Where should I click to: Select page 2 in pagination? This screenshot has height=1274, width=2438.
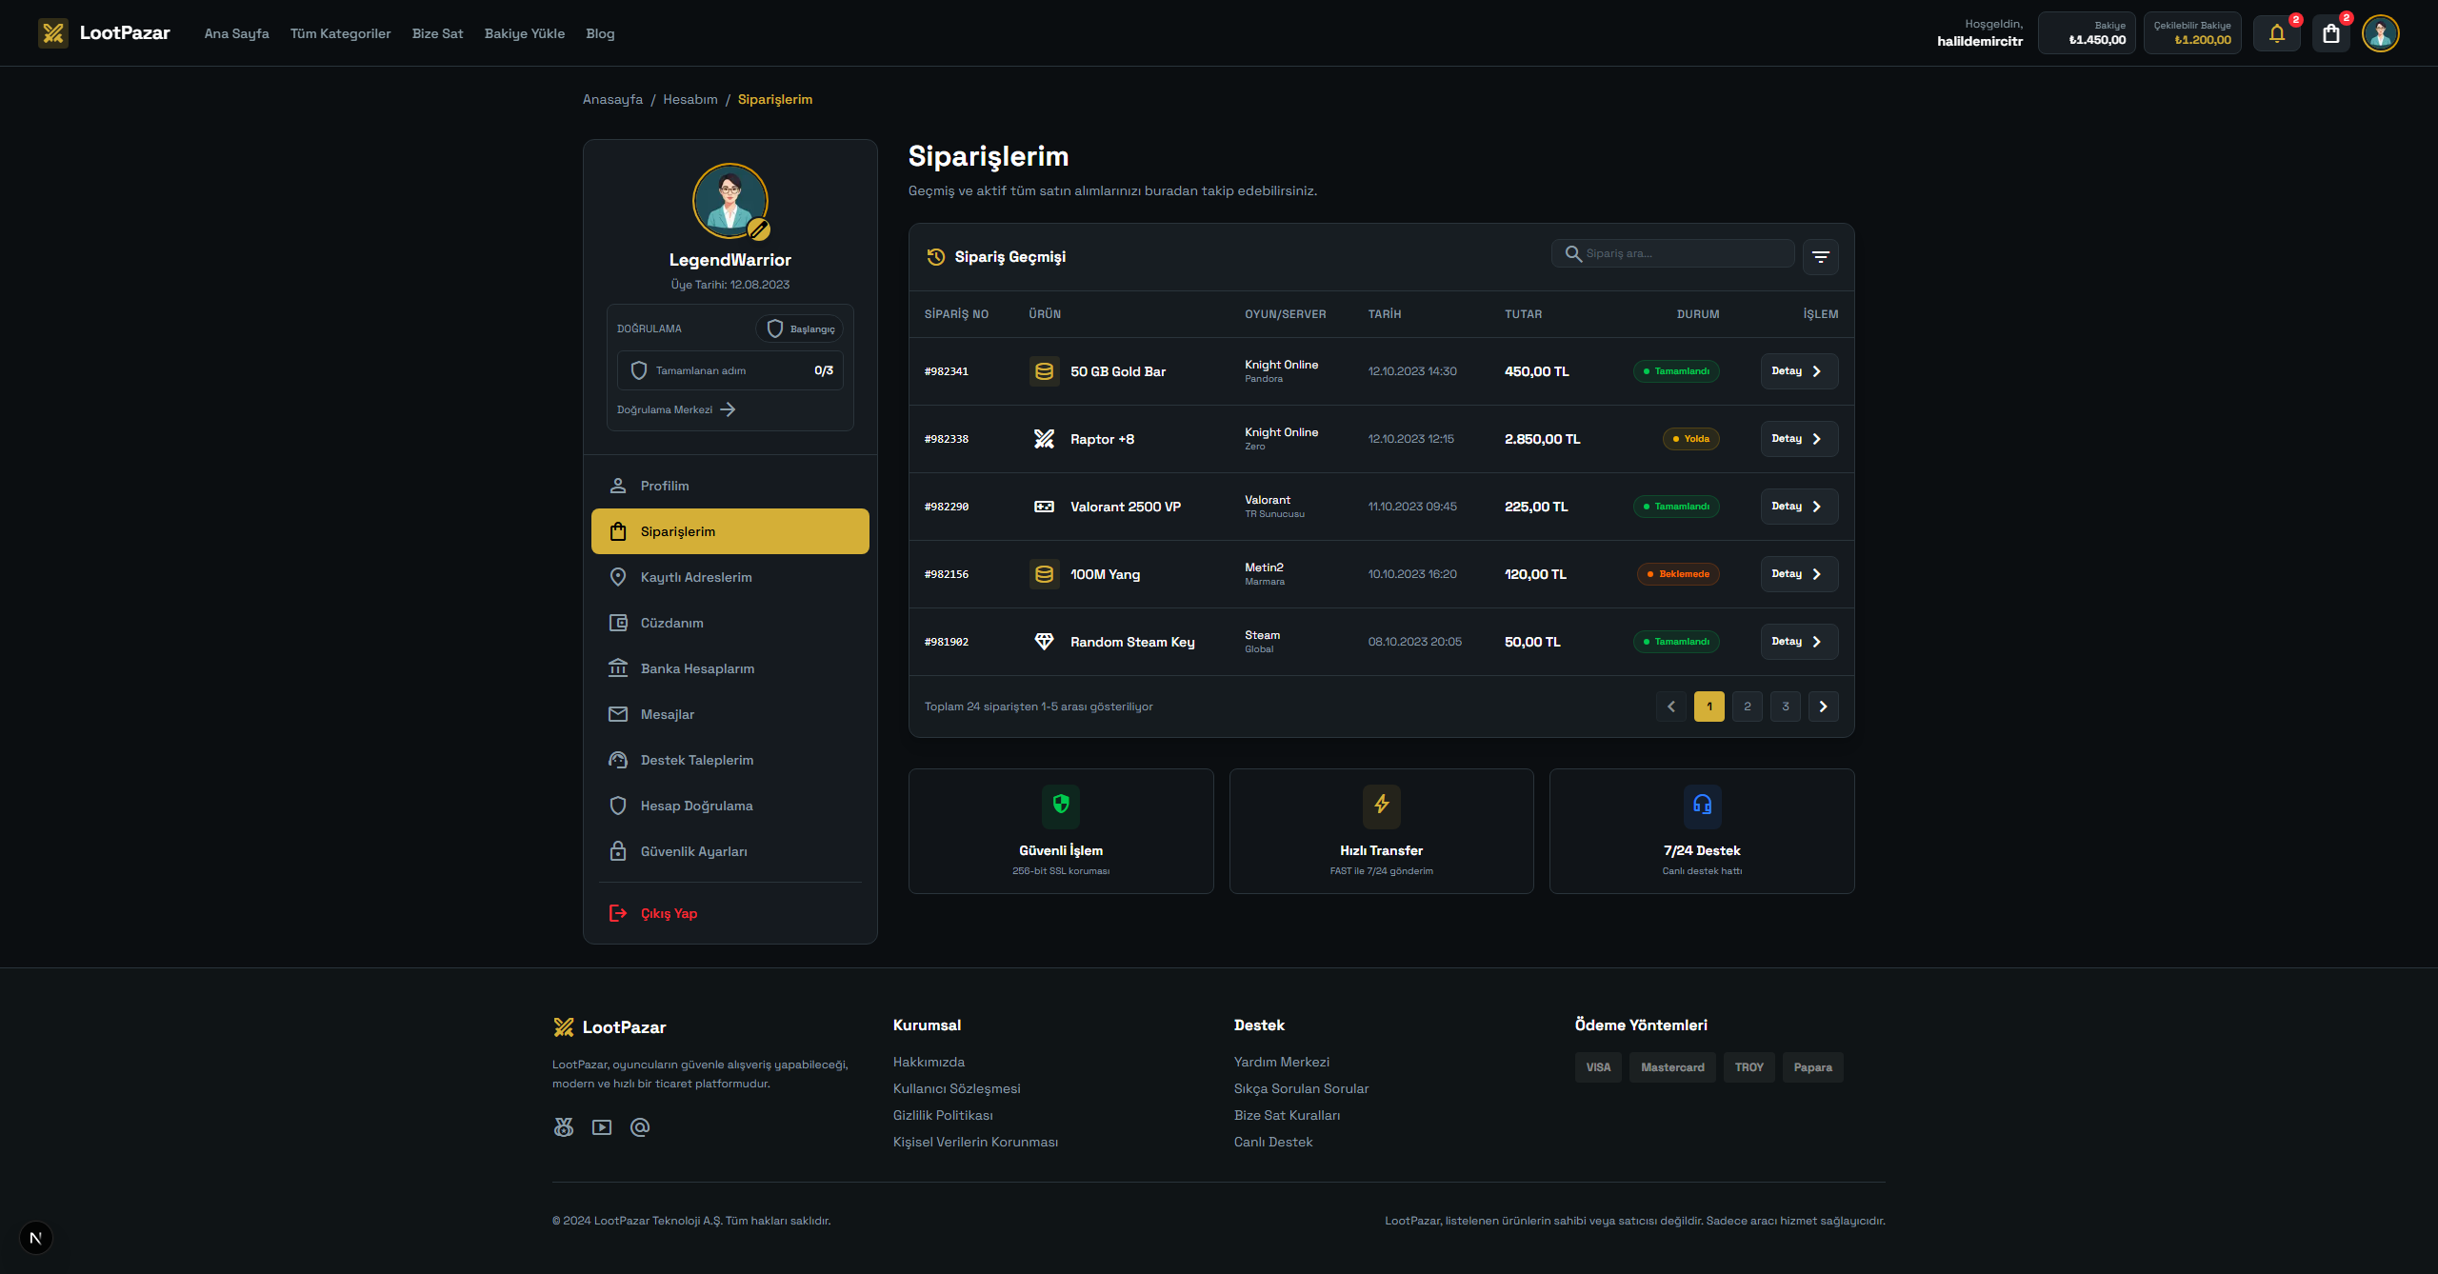pyautogui.click(x=1747, y=707)
